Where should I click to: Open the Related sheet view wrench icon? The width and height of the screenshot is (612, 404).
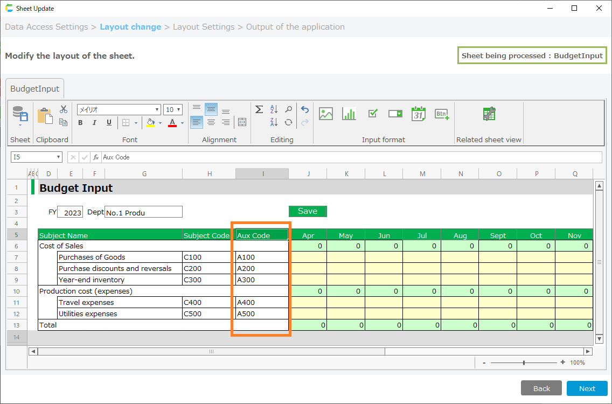tap(489, 114)
